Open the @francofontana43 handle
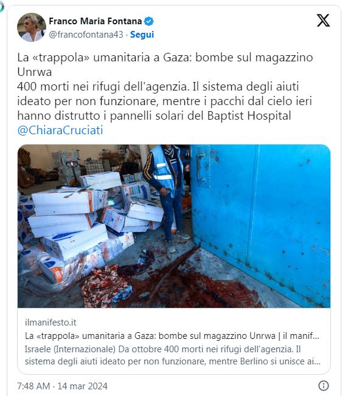The width and height of the screenshot is (348, 396). tap(86, 35)
